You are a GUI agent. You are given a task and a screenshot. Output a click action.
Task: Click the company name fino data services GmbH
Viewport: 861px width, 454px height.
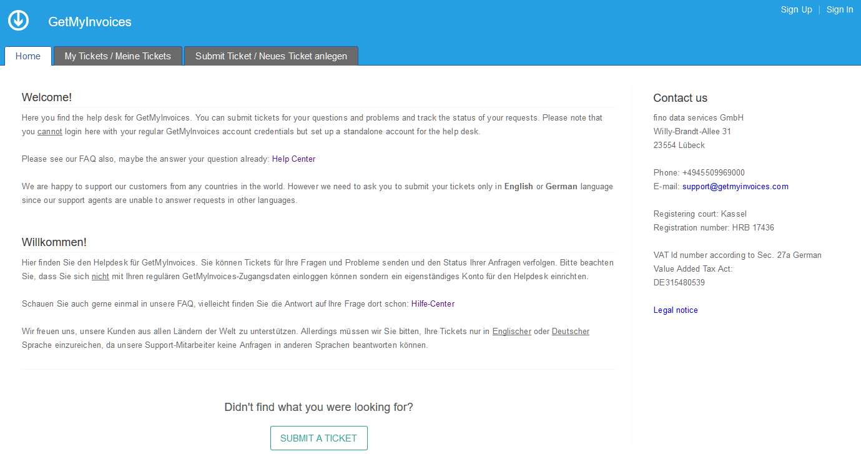click(699, 117)
